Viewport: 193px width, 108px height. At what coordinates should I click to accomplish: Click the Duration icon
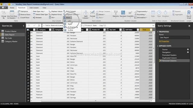coord(166,13)
